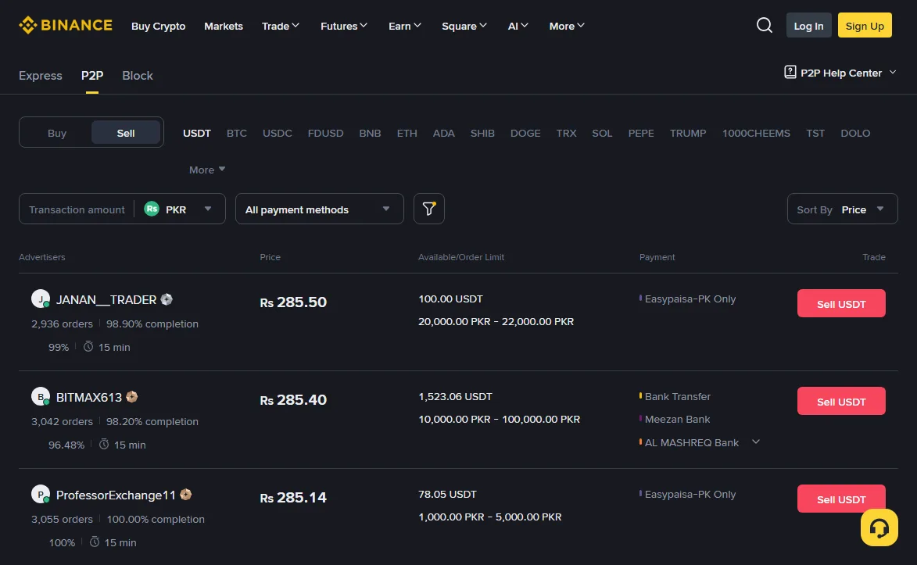Switch to Block tab
Screen dimensions: 917x565
138,76
